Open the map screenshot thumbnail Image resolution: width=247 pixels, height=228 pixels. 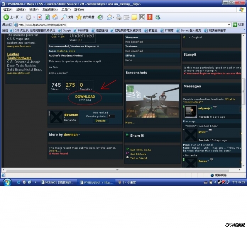pyautogui.click(x=152, y=101)
